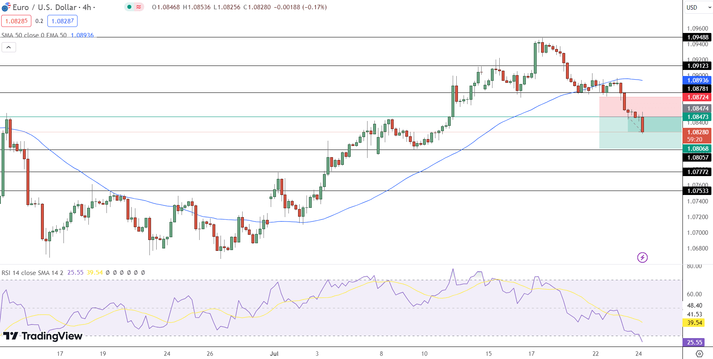Click the current price 1.08280 label
The height and width of the screenshot is (359, 713).
pyautogui.click(x=697, y=132)
